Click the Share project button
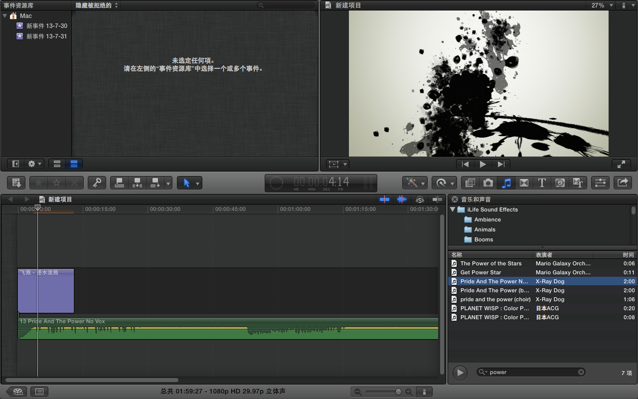 click(623, 183)
